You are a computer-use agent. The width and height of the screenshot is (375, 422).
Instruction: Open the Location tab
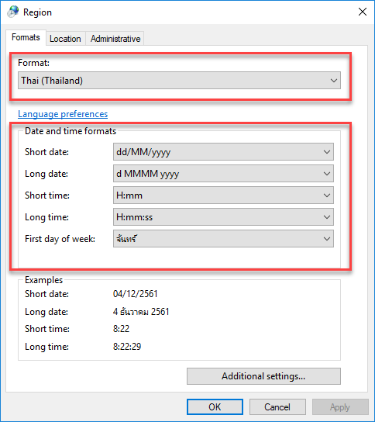coord(65,39)
